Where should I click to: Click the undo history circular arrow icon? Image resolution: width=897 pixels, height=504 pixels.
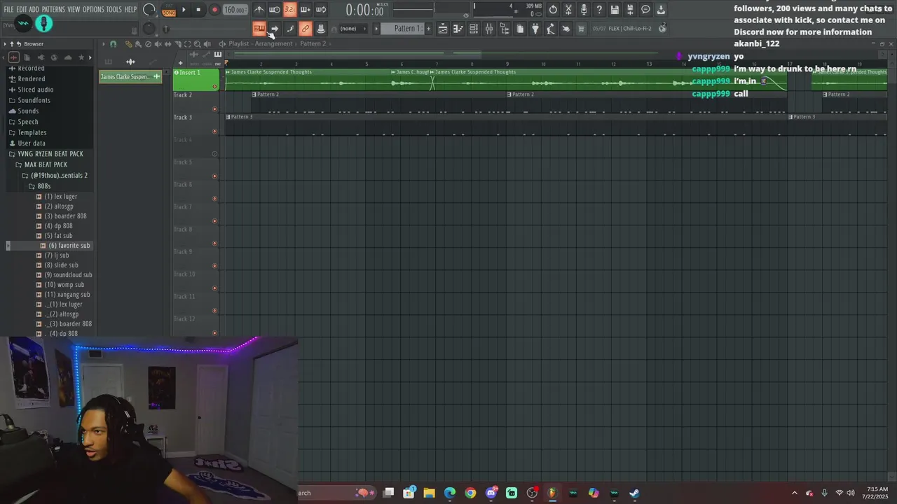pos(553,10)
